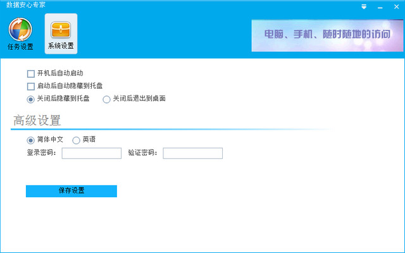The width and height of the screenshot is (405, 253).
Task: Click the 数据安心专家 title text
Action: [x=26, y=5]
